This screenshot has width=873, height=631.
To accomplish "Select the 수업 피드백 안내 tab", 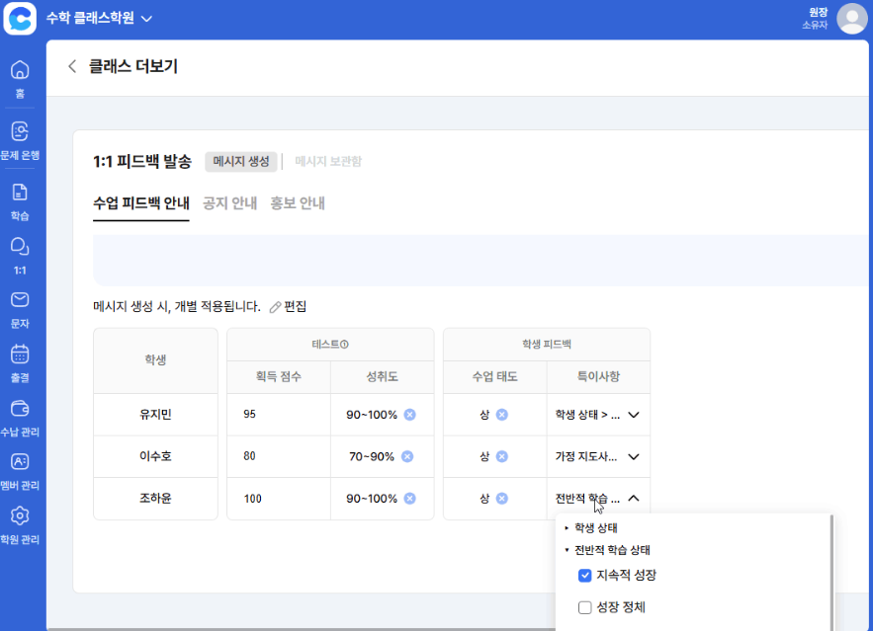I will 140,203.
